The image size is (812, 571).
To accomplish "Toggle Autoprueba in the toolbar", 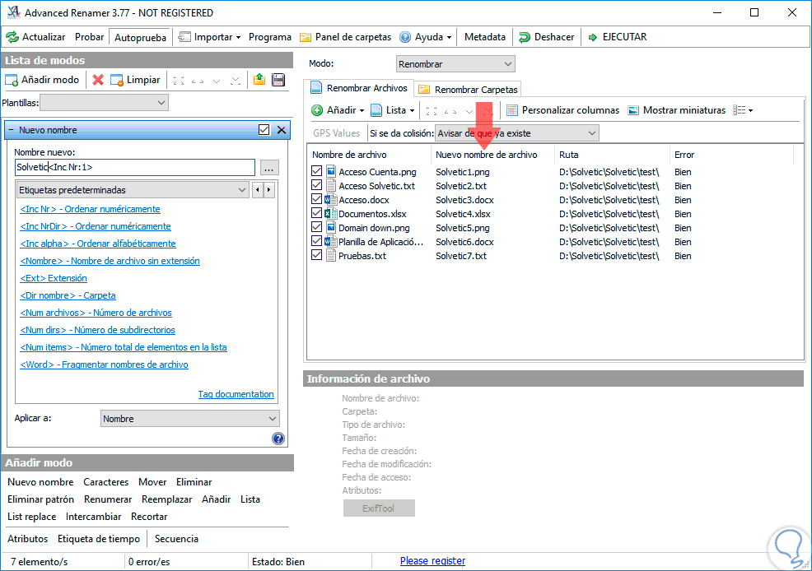I will 140,37.
